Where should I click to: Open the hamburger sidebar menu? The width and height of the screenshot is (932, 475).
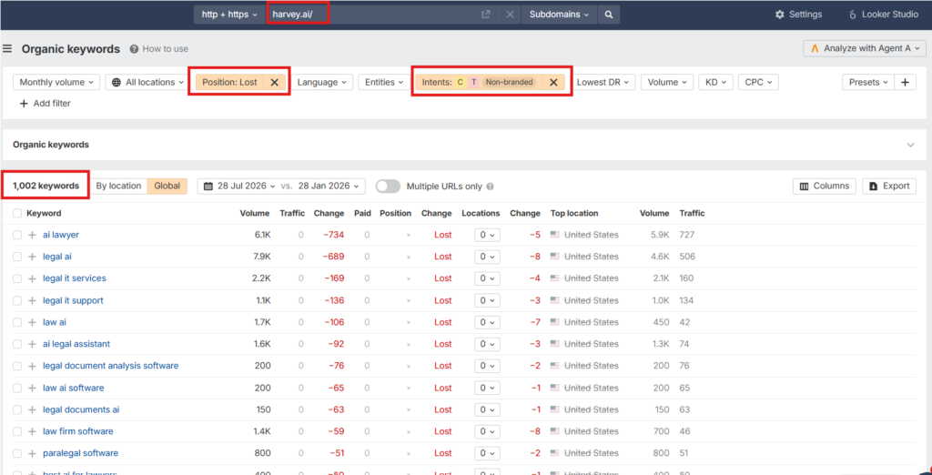(x=7, y=49)
